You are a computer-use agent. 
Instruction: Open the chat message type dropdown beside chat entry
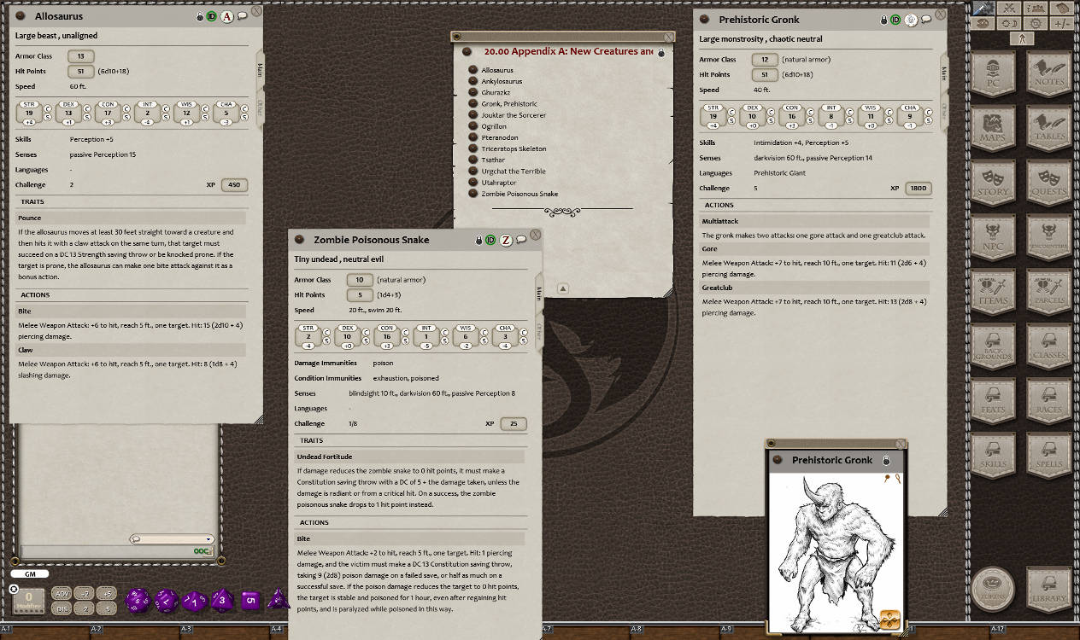point(207,538)
